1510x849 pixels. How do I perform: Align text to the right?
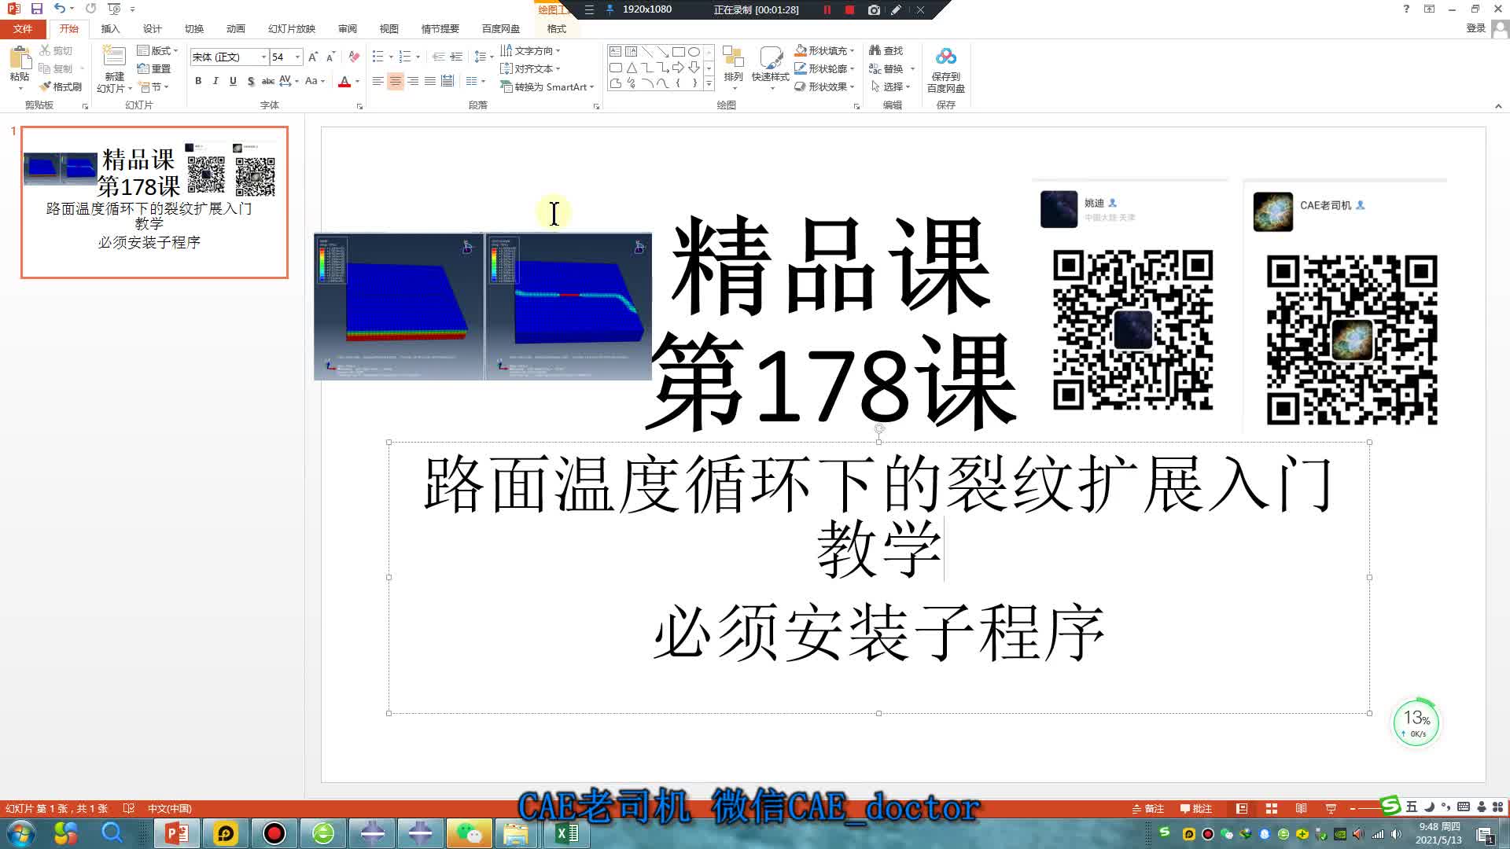coord(412,81)
